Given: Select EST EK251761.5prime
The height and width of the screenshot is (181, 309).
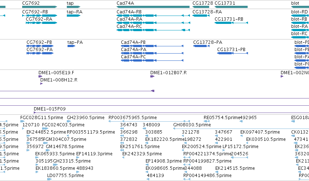Looking at the screenshot, I should [122, 150].
